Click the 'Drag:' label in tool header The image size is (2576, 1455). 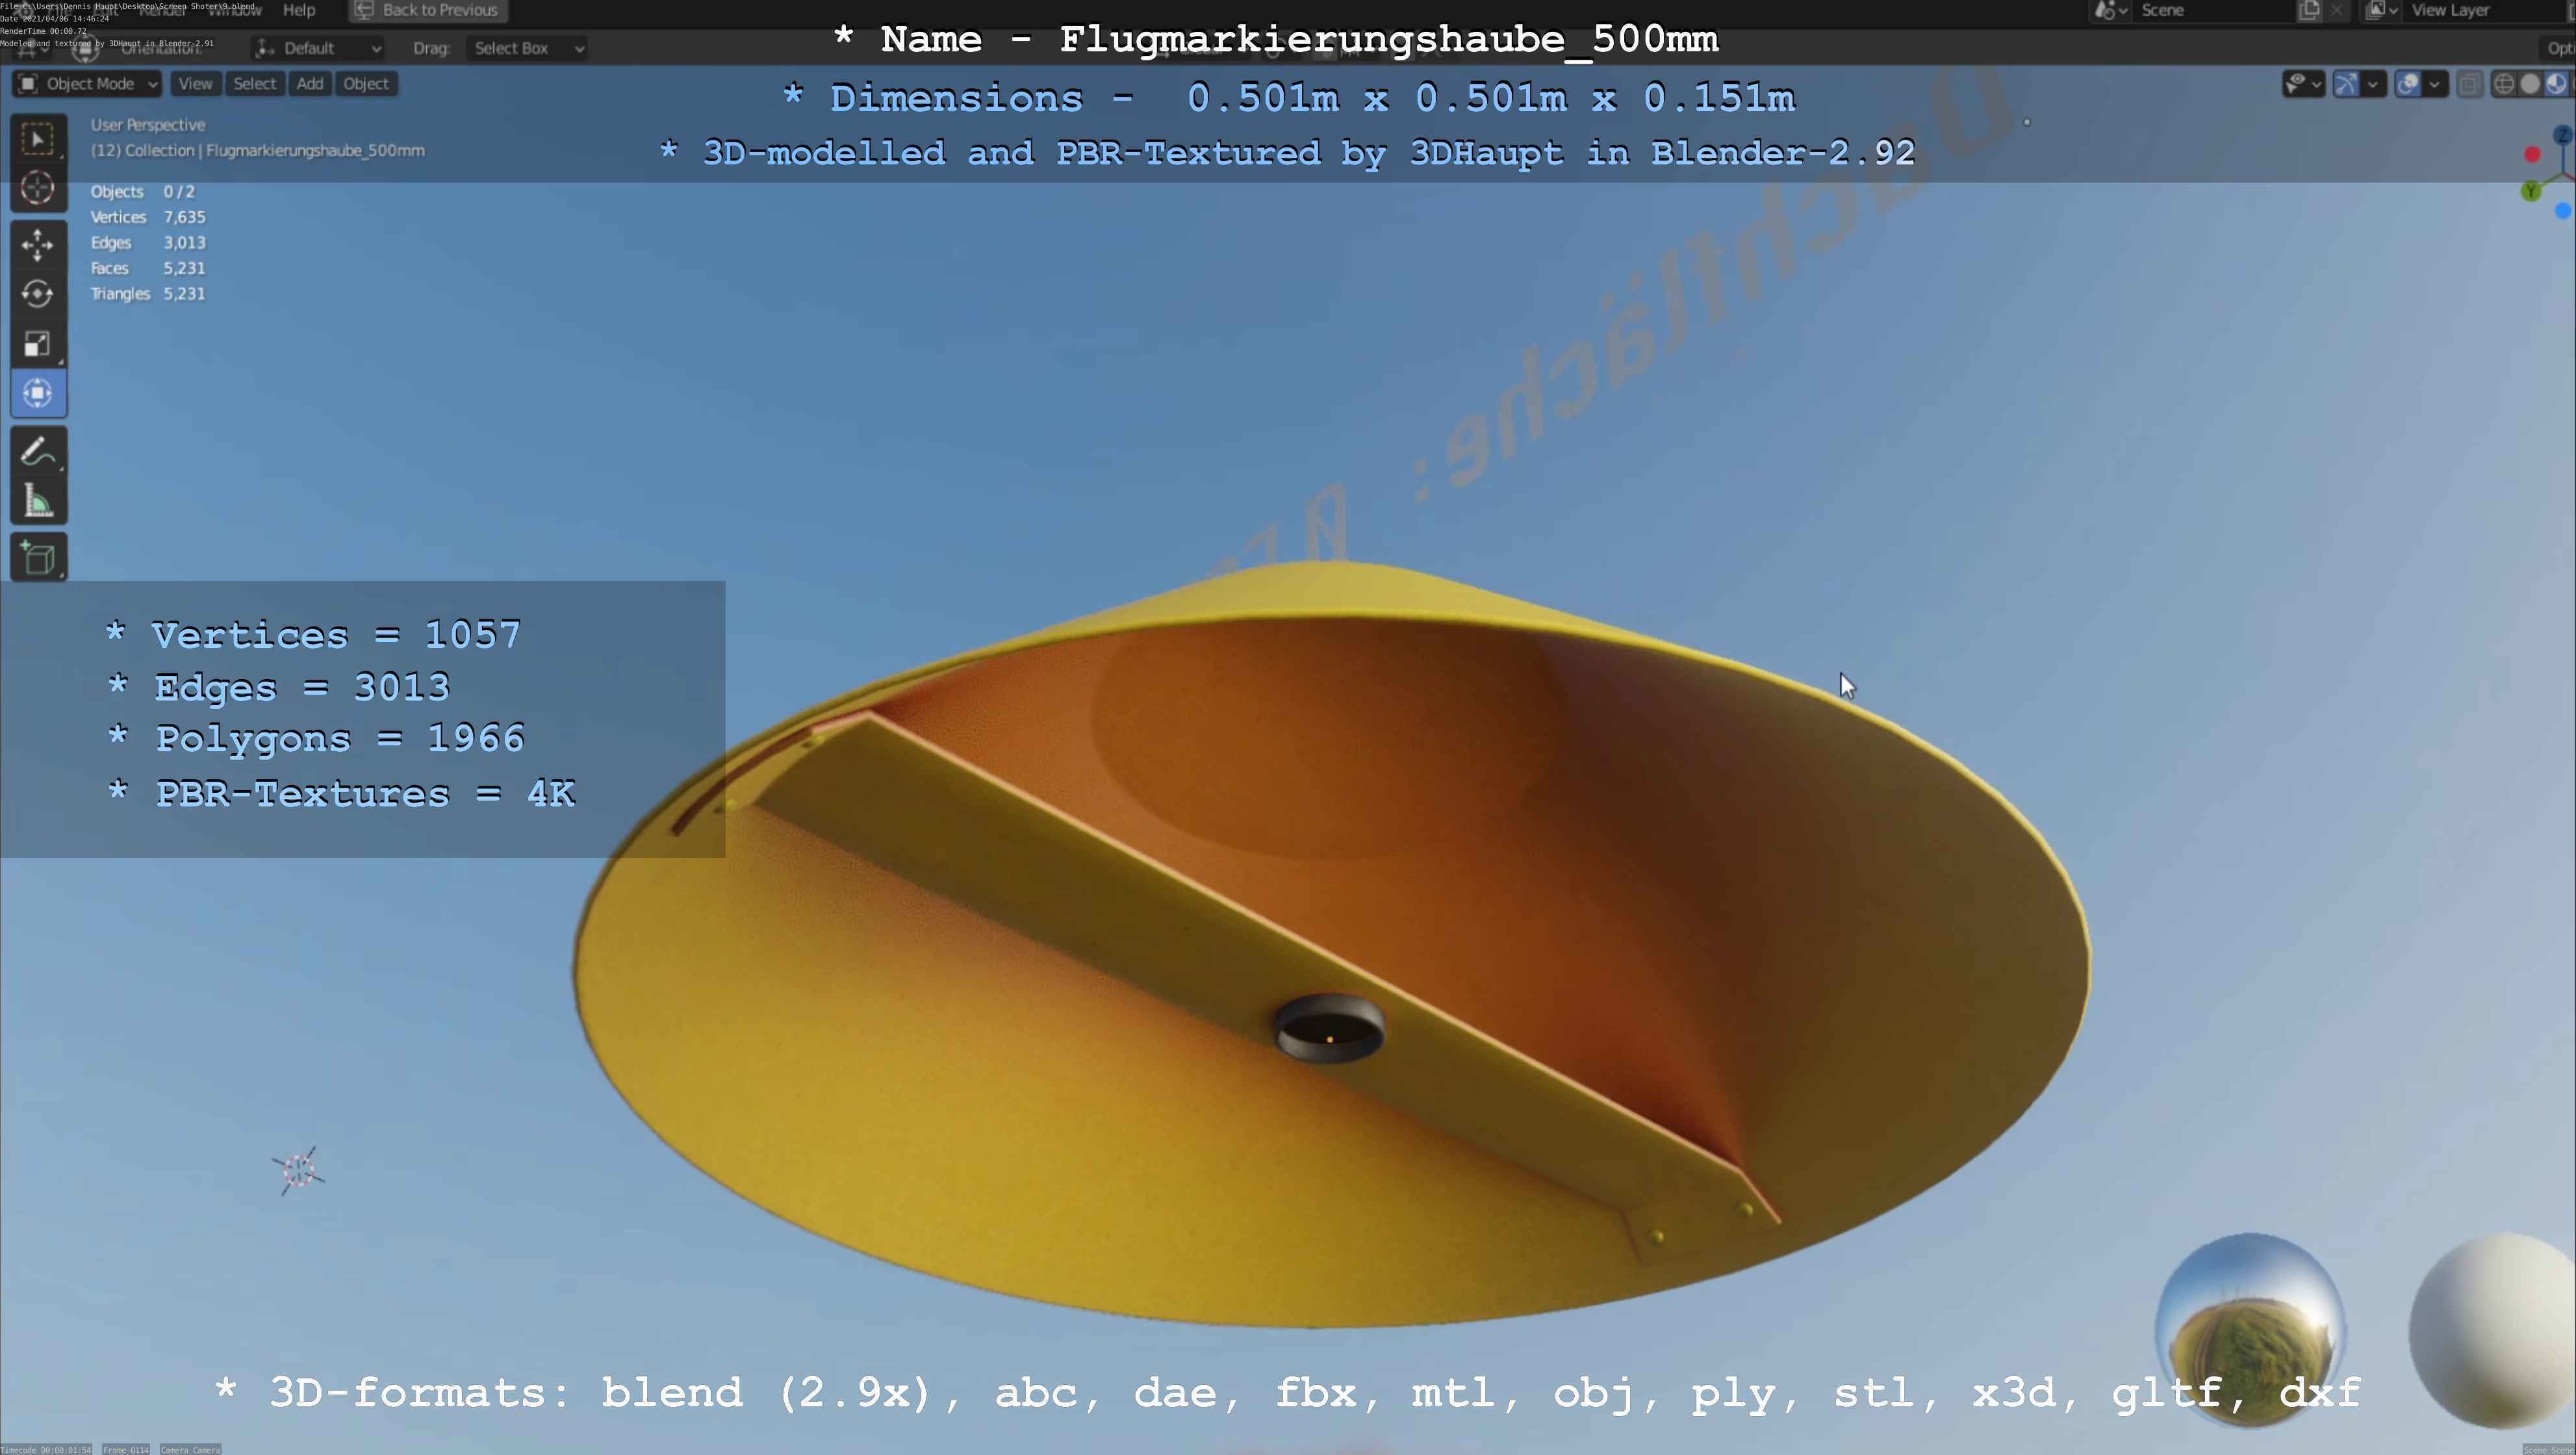point(431,48)
